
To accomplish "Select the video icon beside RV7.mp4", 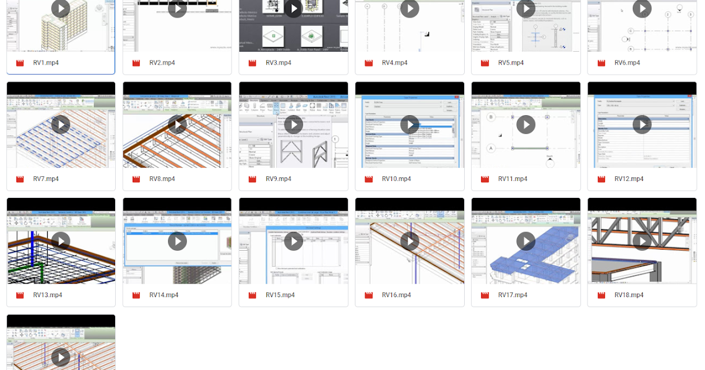I will (x=19, y=179).
